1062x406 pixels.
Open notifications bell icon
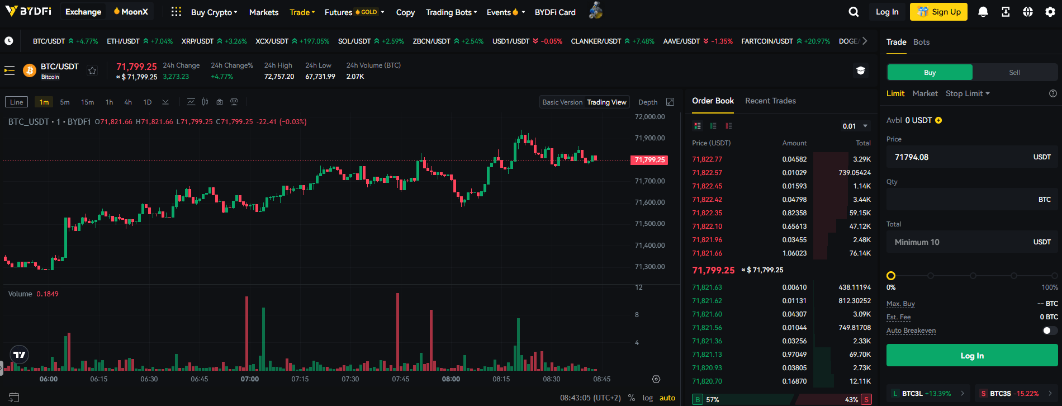point(983,12)
